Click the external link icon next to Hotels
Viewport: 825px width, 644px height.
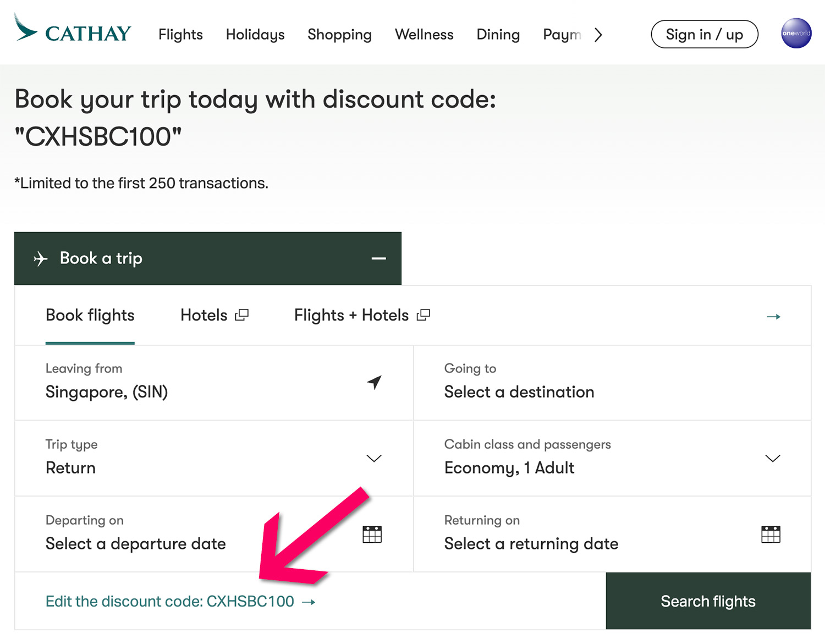(x=242, y=315)
